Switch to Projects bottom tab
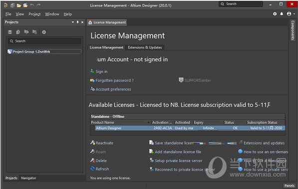 click(x=11, y=178)
